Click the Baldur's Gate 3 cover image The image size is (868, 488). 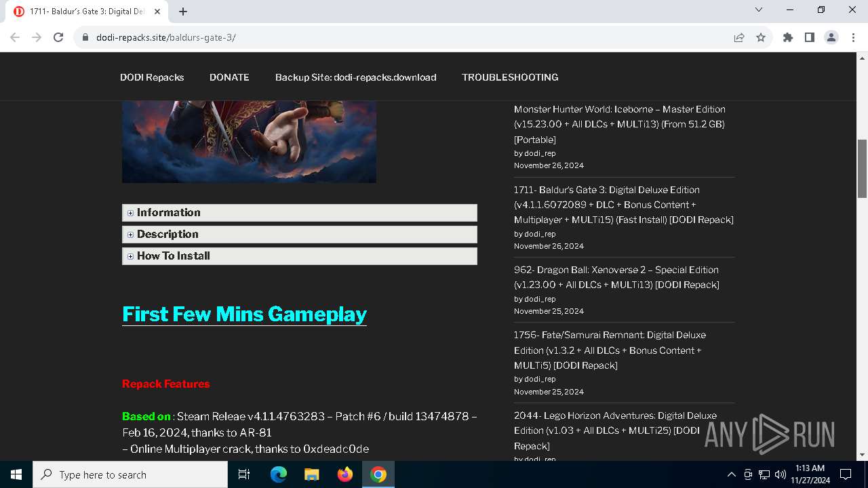pyautogui.click(x=249, y=142)
